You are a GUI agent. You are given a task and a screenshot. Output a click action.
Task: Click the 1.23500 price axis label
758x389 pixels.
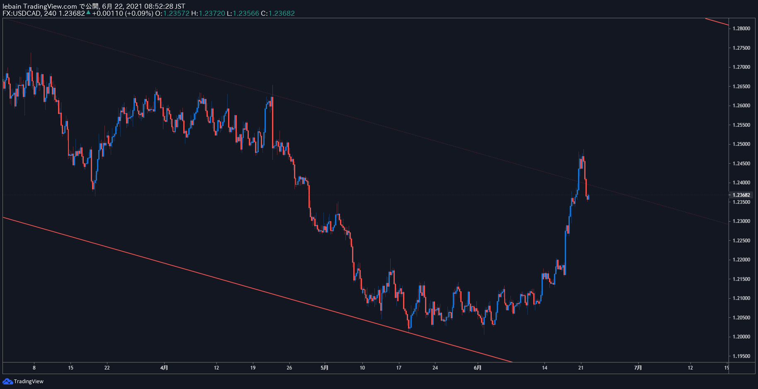[741, 202]
